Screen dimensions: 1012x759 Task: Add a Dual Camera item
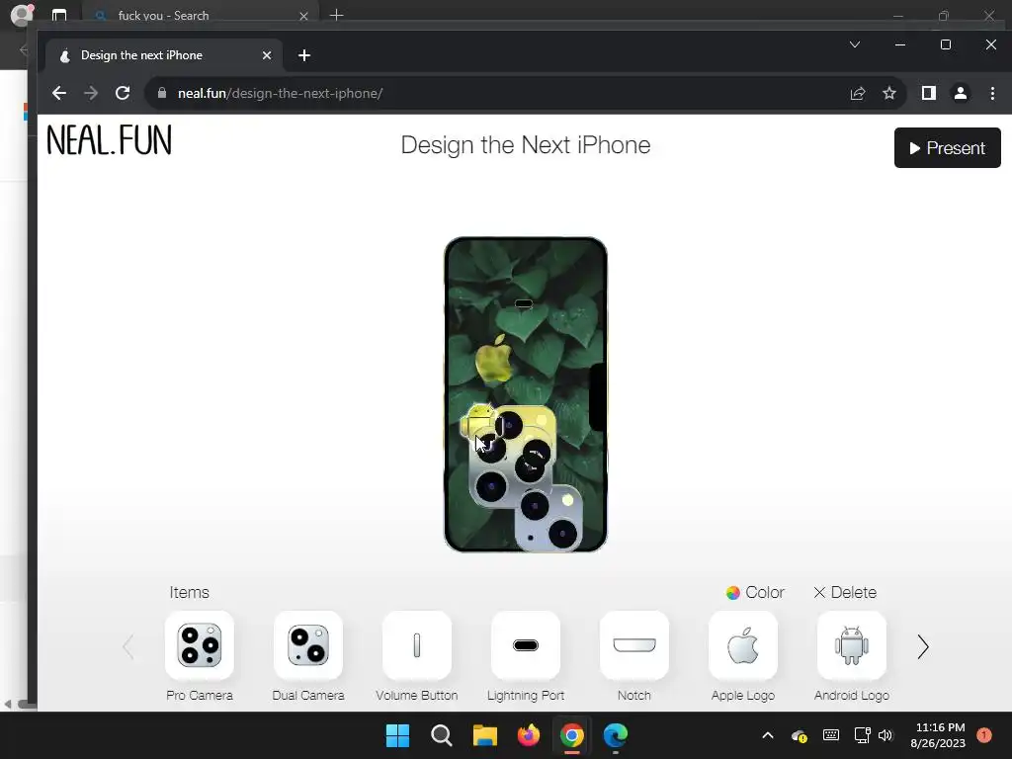pyautogui.click(x=308, y=645)
